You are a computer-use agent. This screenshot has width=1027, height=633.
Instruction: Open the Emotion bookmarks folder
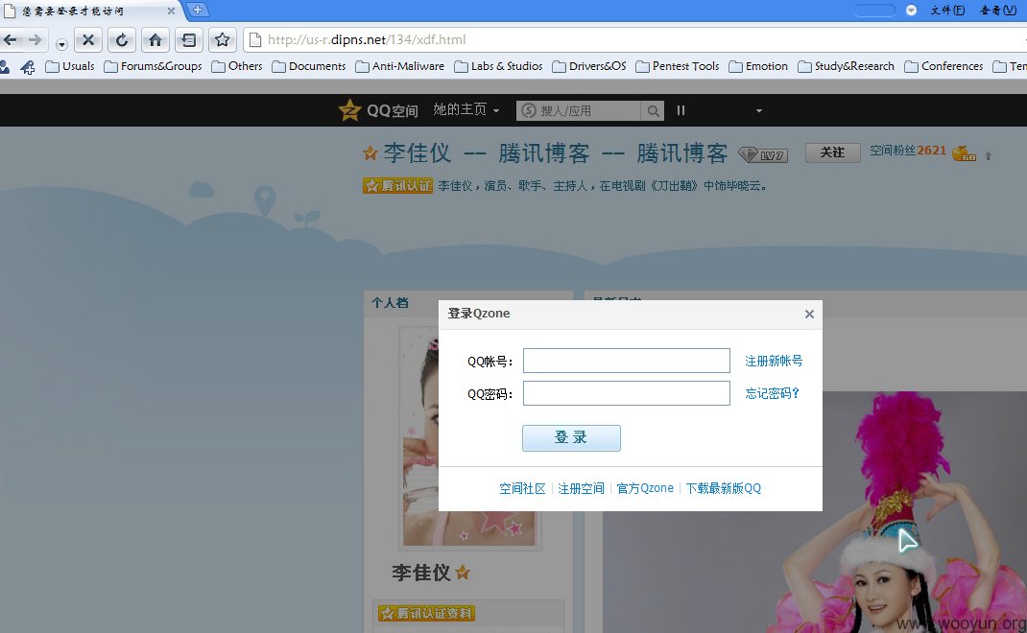[x=758, y=66]
